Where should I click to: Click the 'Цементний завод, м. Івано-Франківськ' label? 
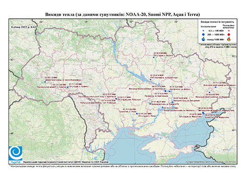point(64,80)
